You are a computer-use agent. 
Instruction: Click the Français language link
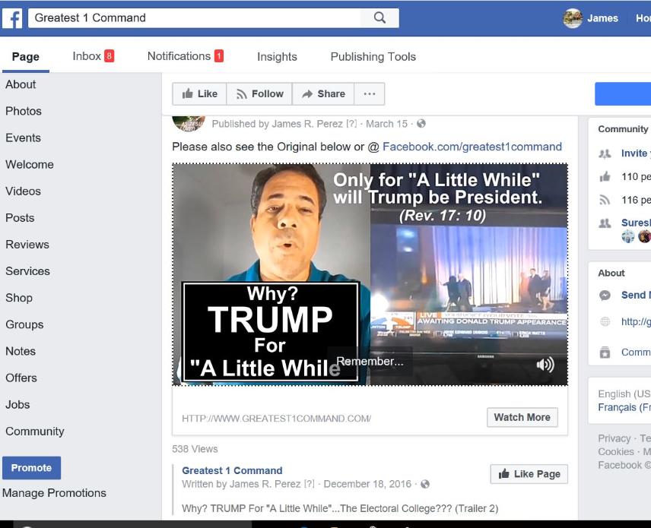click(x=624, y=408)
